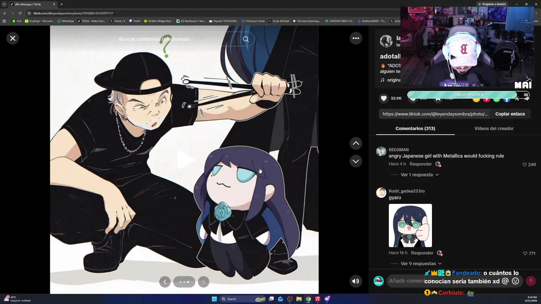Screen dimensions: 541x304
Task: Close the TikTok photo viewer
Action: (x=13, y=38)
